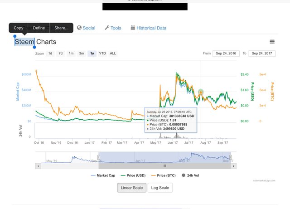Open the Tools tab with wrench icon

(113, 28)
